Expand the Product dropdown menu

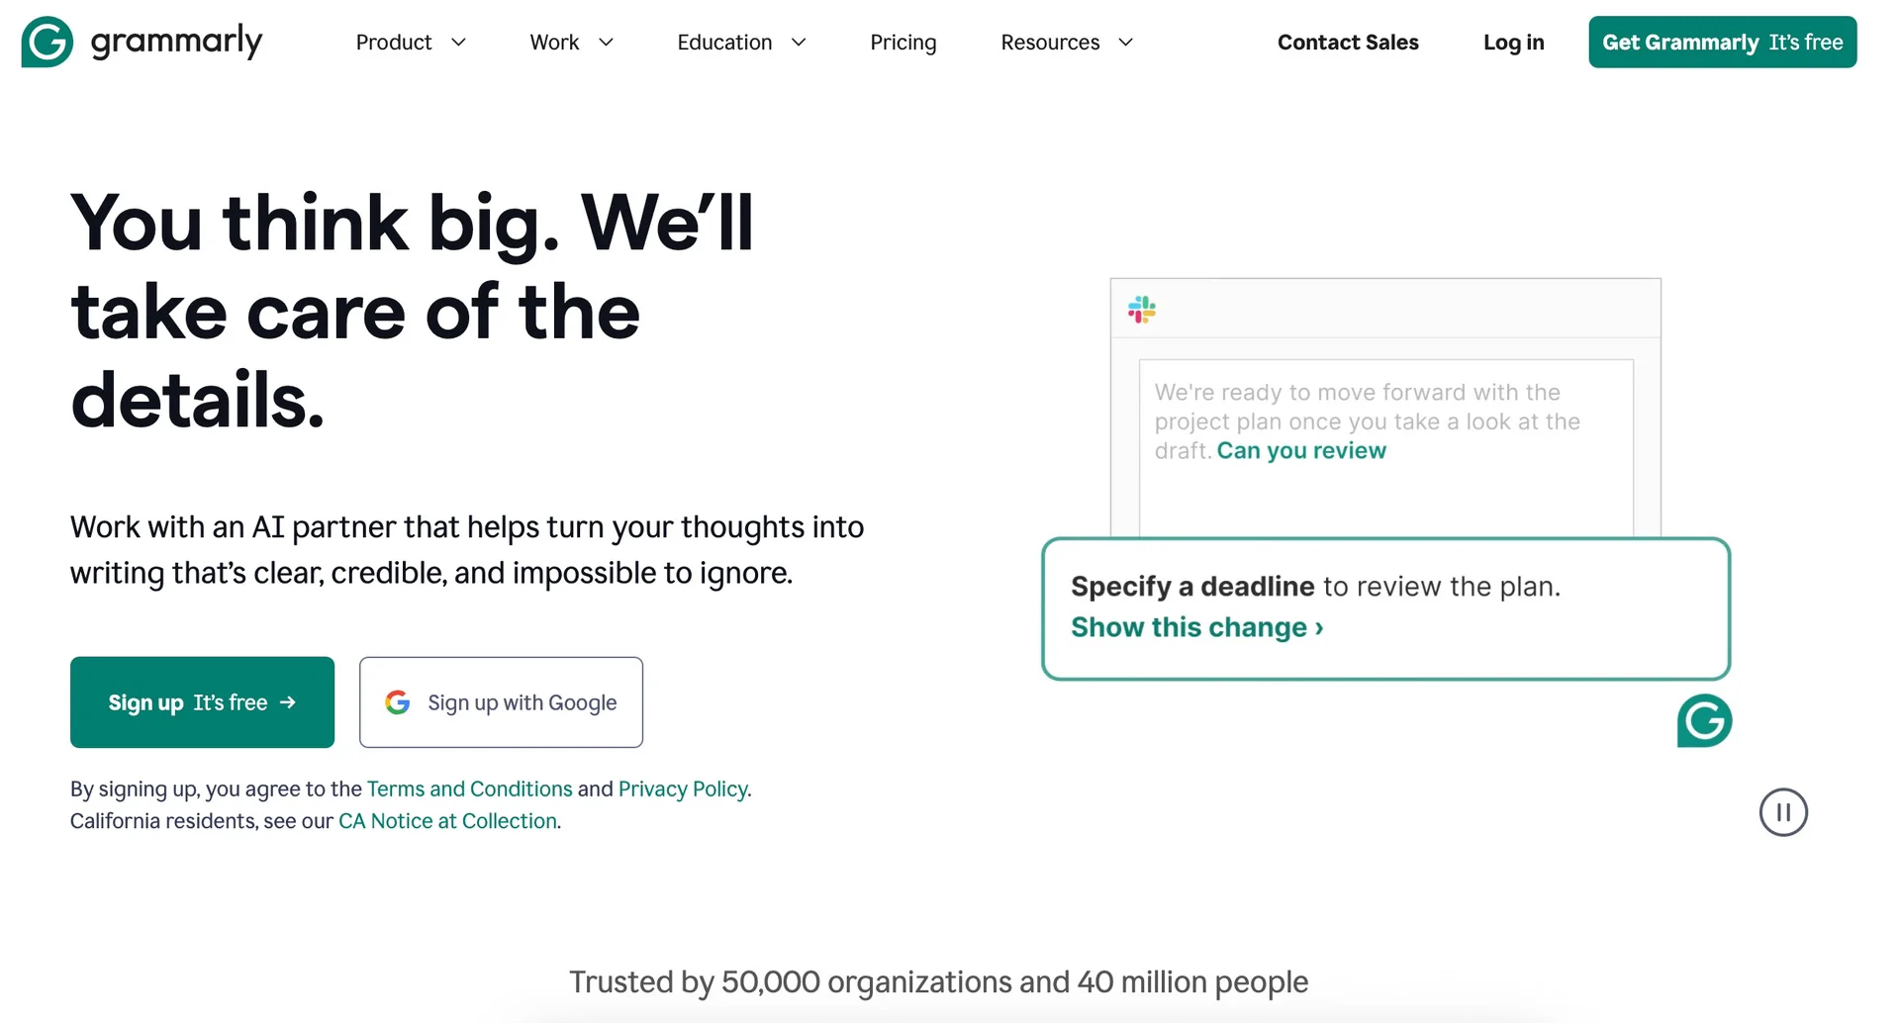410,43
